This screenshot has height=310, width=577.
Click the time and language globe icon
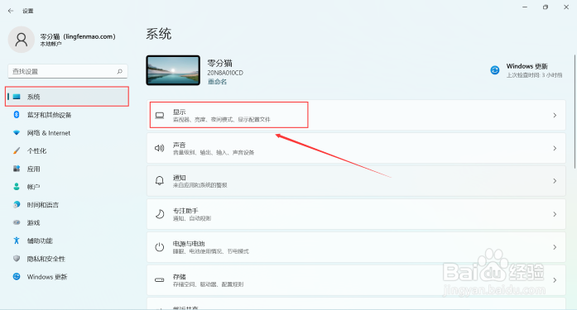tap(17, 204)
